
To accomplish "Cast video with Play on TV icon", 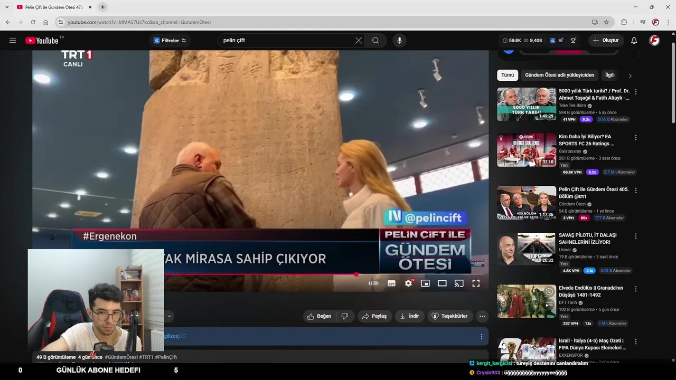I will tap(459, 283).
